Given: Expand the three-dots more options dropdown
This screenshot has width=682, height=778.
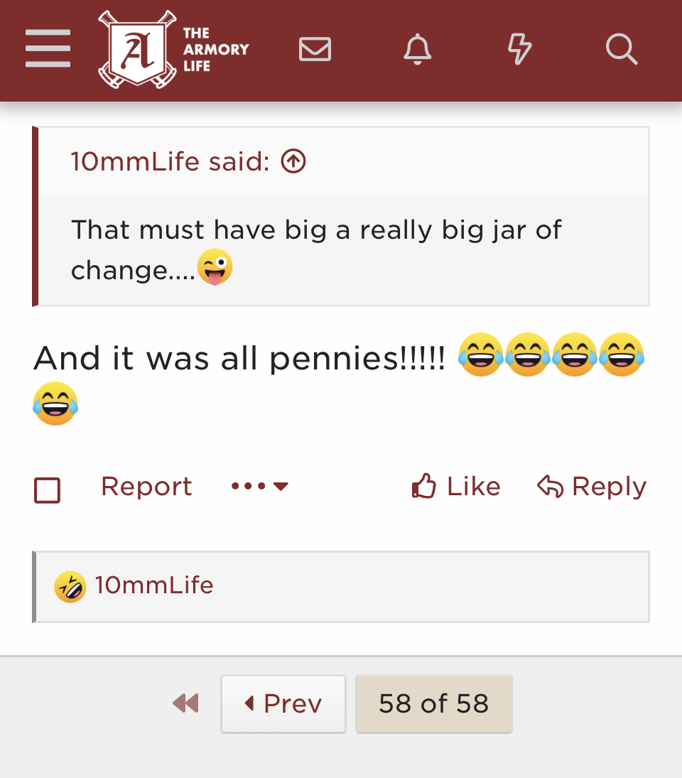Looking at the screenshot, I should coord(259,486).
